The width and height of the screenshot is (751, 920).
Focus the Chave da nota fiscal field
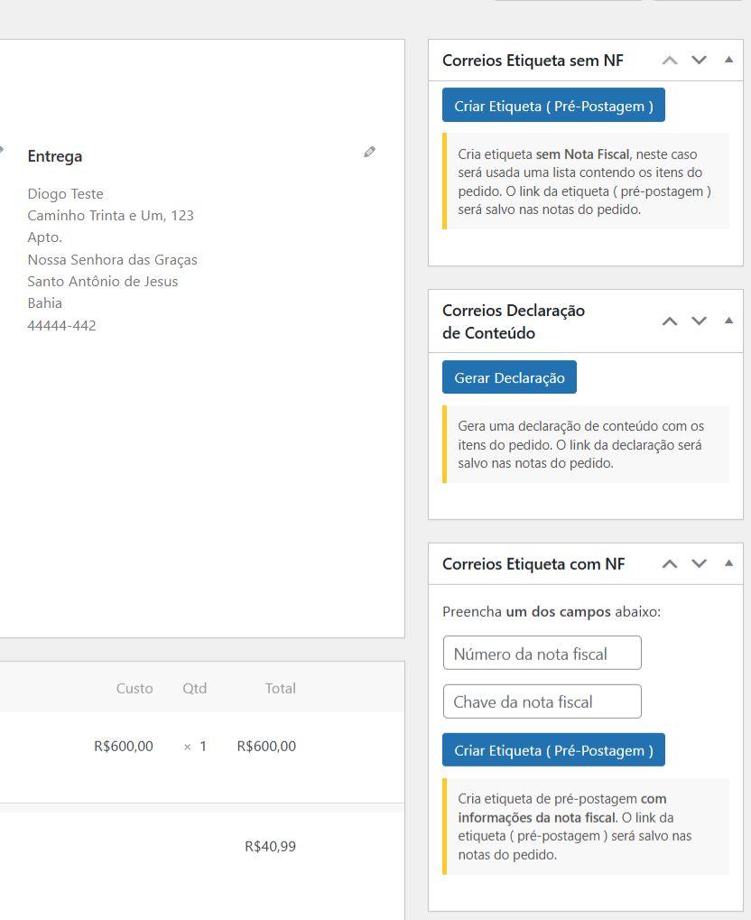coord(542,702)
